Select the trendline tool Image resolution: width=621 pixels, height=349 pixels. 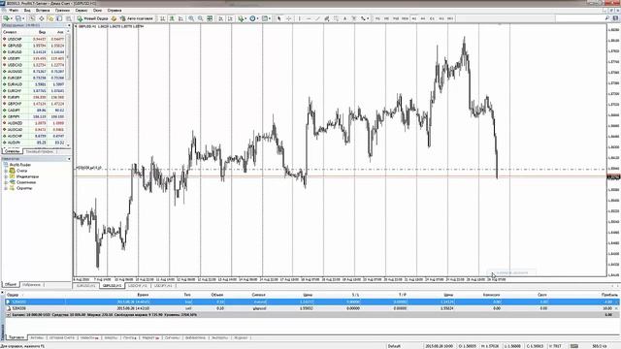click(x=317, y=18)
